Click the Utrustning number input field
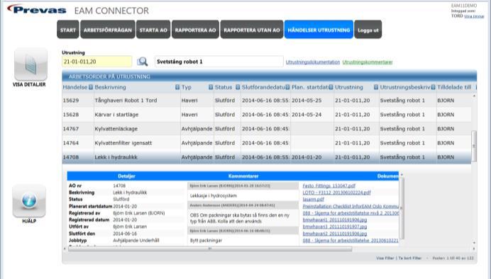The height and width of the screenshot is (279, 491). [96, 62]
